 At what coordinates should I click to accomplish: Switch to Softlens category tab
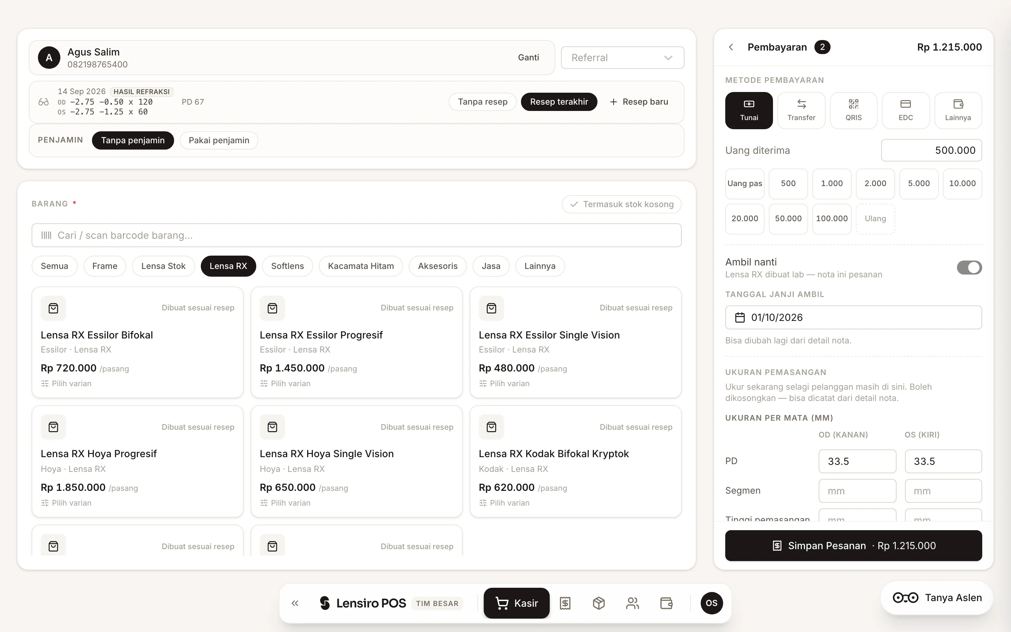click(x=288, y=266)
